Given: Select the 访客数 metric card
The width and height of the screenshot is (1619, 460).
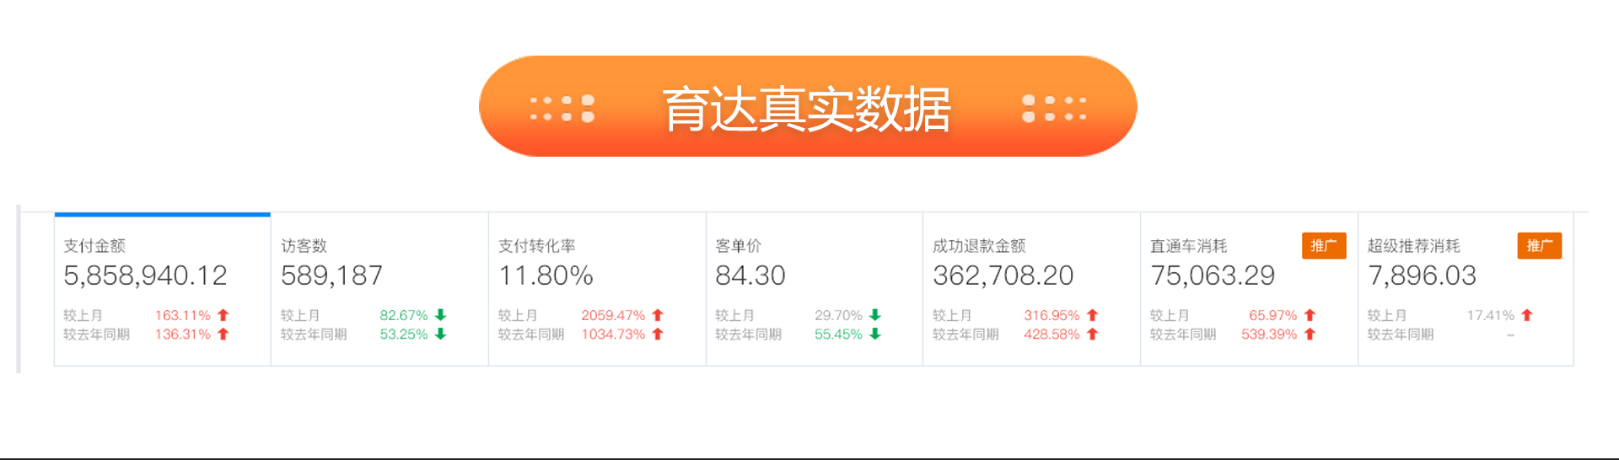Looking at the screenshot, I should point(379,289).
